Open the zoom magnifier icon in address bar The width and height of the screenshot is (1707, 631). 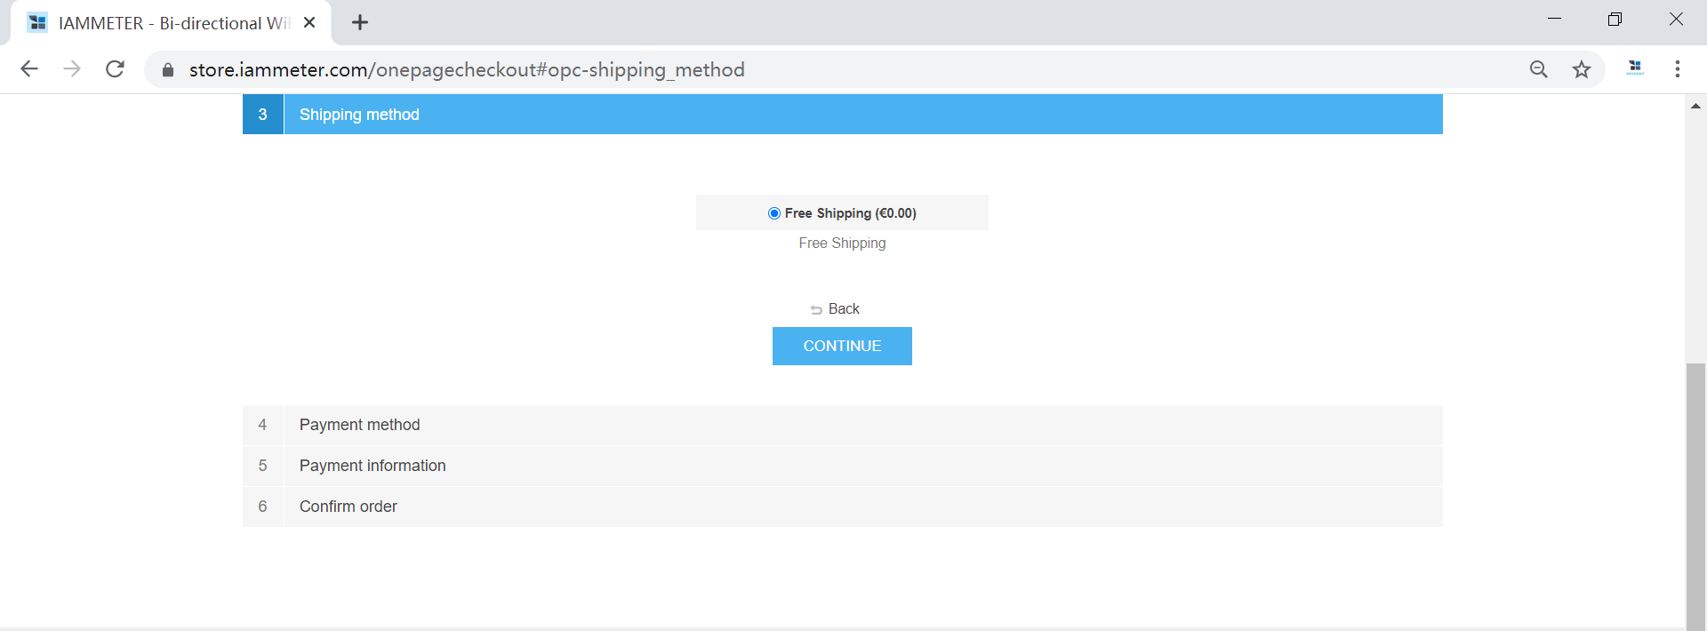tap(1538, 69)
